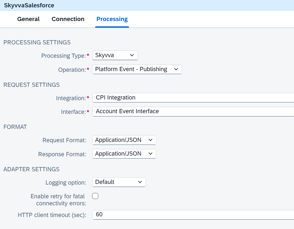Click the PROCESSING SETTINGS heading
Viewport: 294px width, 229px height.
[37, 42]
